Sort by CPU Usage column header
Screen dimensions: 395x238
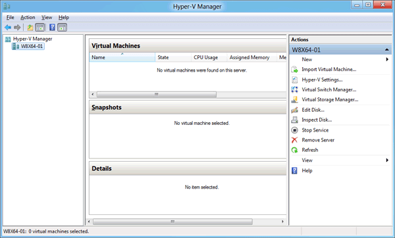209,57
